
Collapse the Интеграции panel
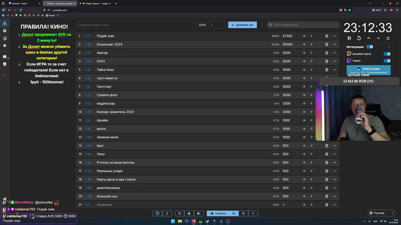(x=389, y=47)
